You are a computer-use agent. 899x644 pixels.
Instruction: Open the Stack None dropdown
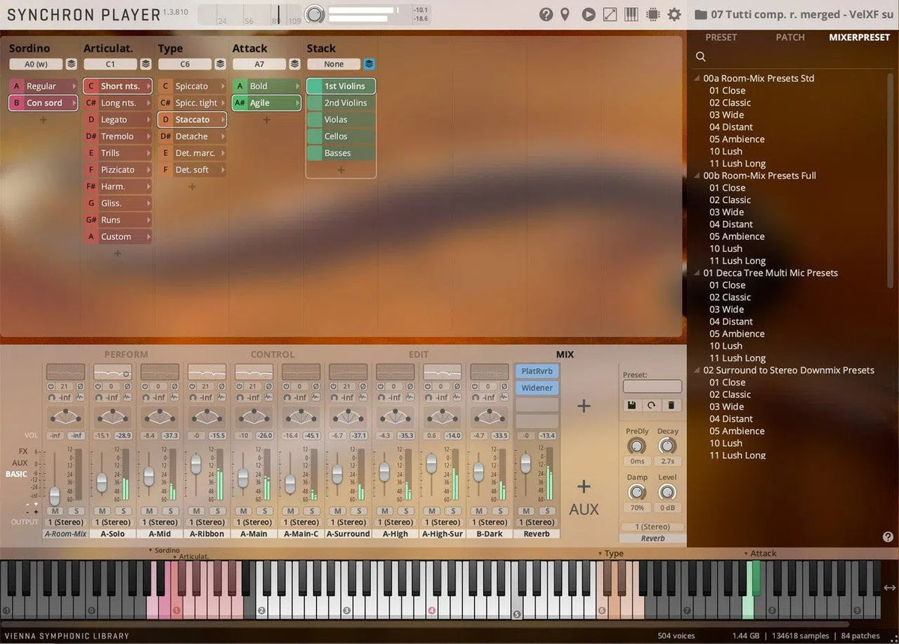[333, 64]
